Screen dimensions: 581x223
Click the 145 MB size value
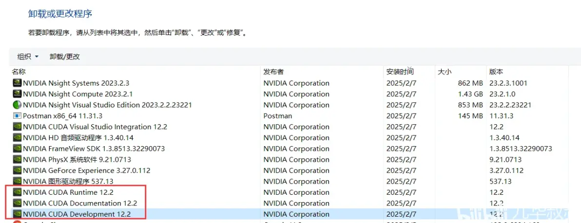(x=470, y=116)
